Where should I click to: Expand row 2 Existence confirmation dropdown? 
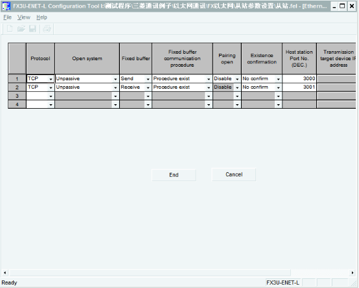279,87
